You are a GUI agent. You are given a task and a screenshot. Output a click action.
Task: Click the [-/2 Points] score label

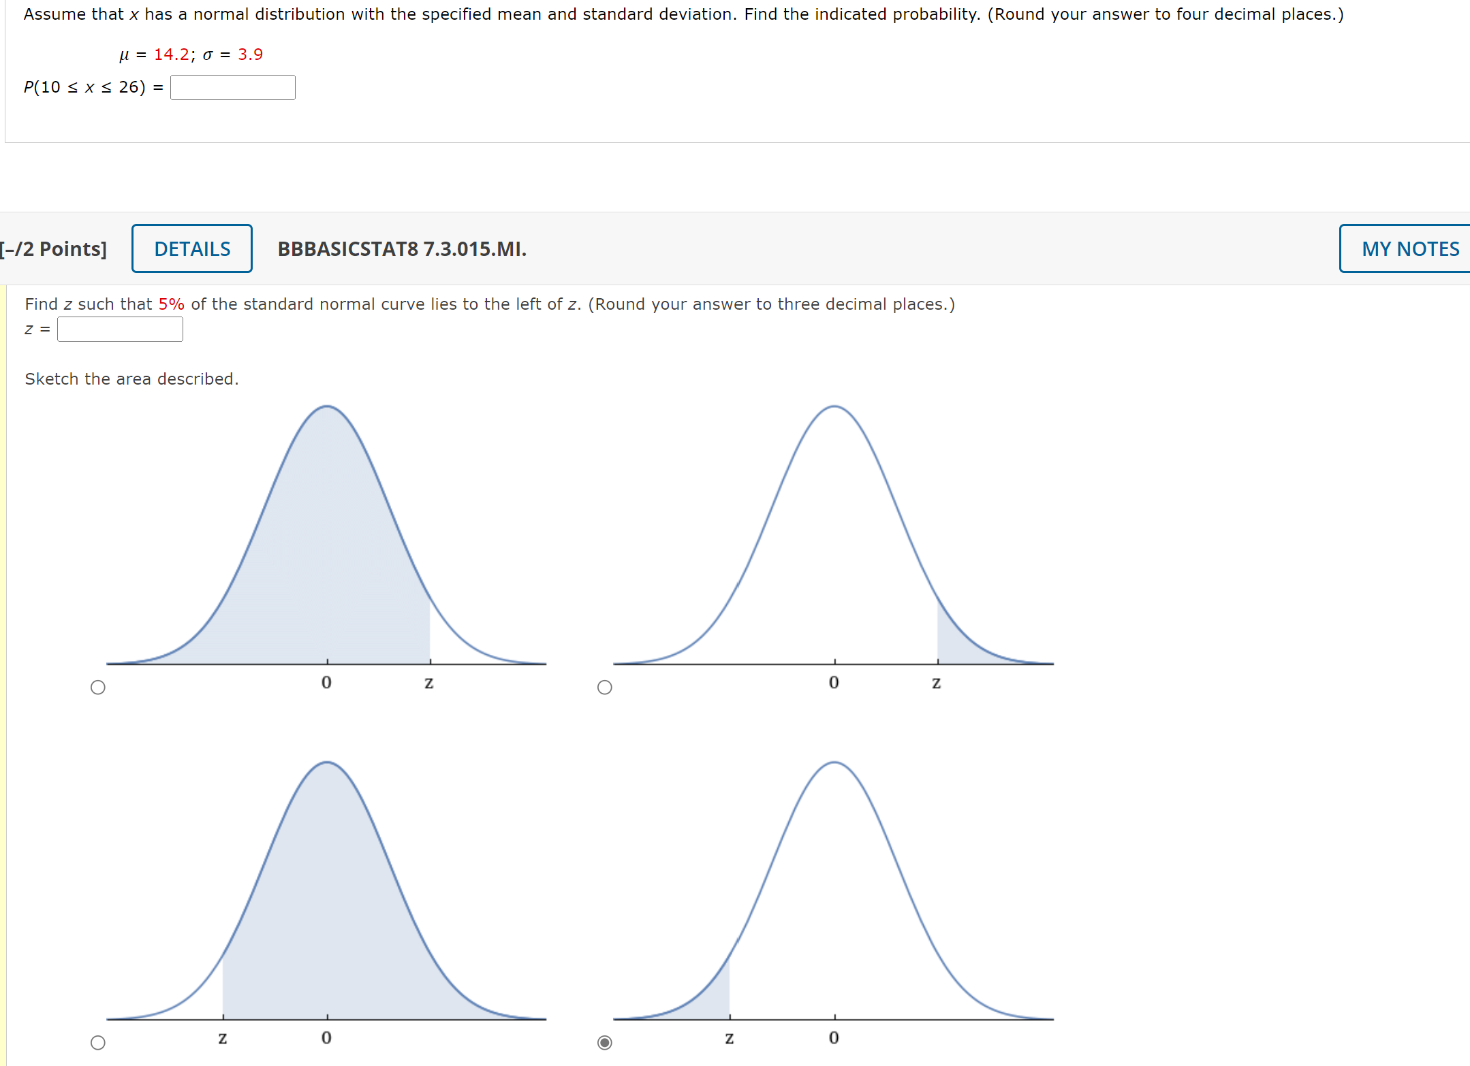[54, 248]
